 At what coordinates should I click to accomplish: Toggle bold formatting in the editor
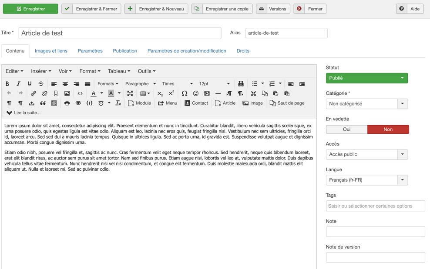click(x=7, y=84)
